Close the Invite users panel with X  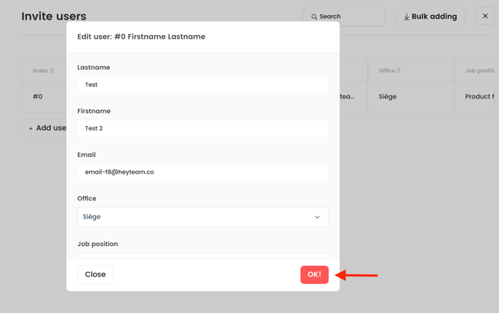click(x=485, y=16)
